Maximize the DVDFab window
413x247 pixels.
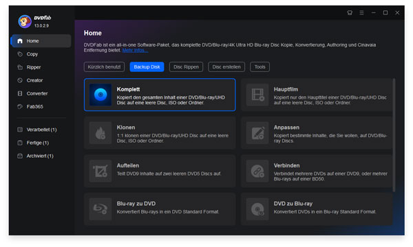pos(385,12)
